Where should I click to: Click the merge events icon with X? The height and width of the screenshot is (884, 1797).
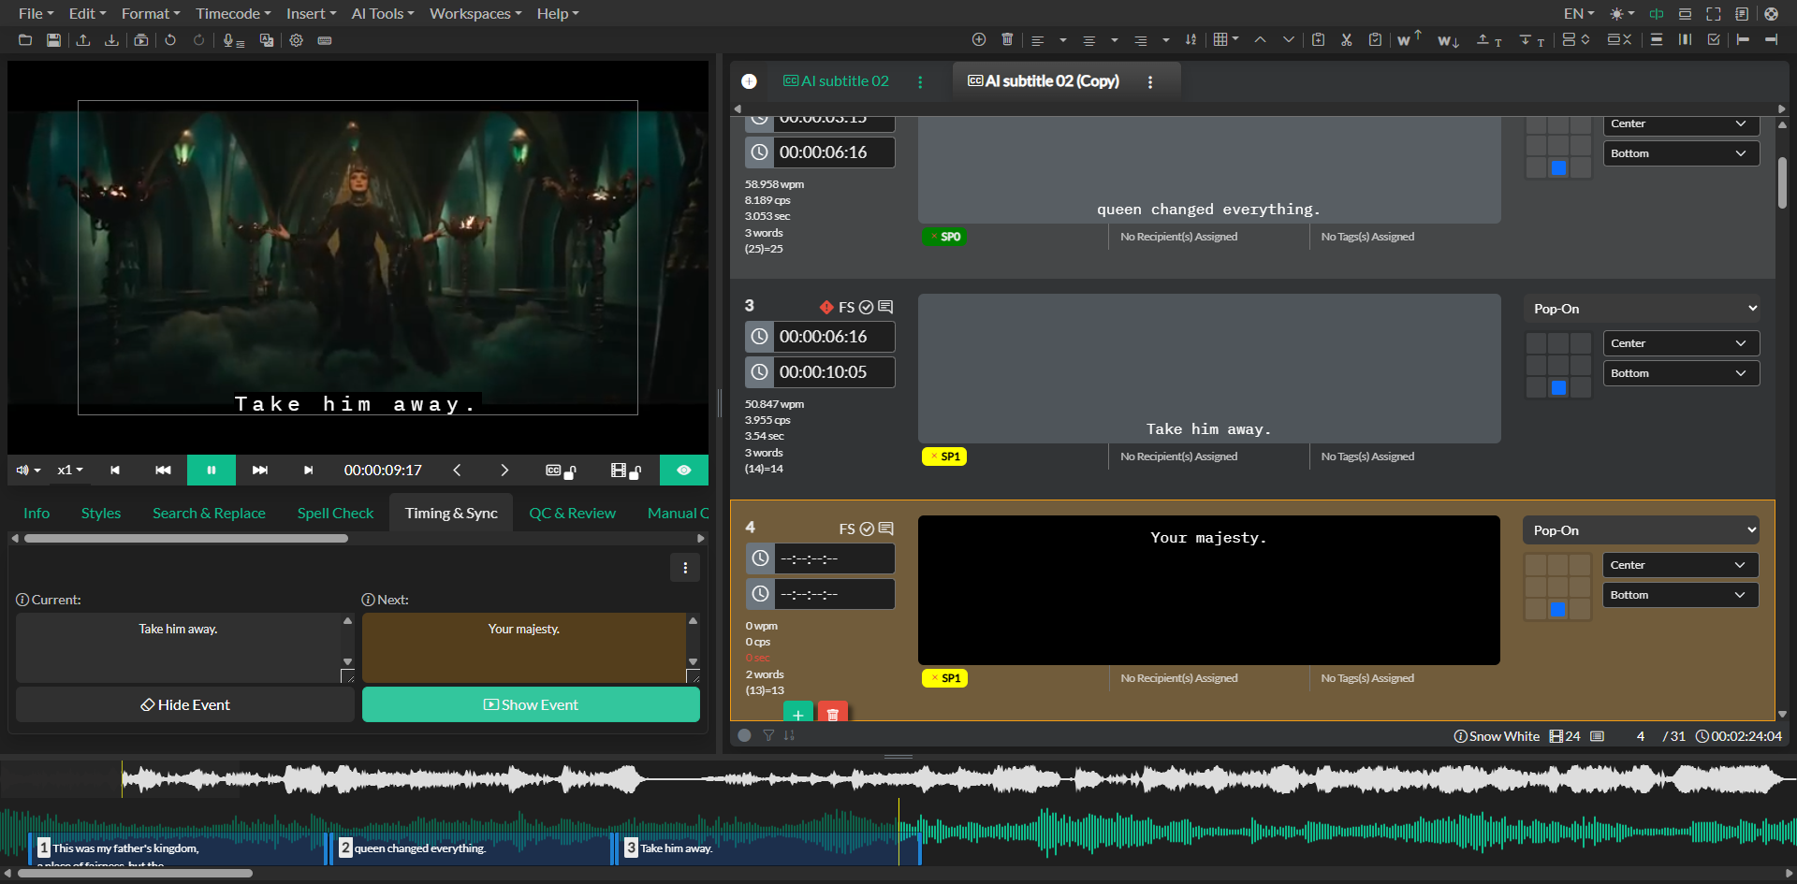coord(1619,39)
